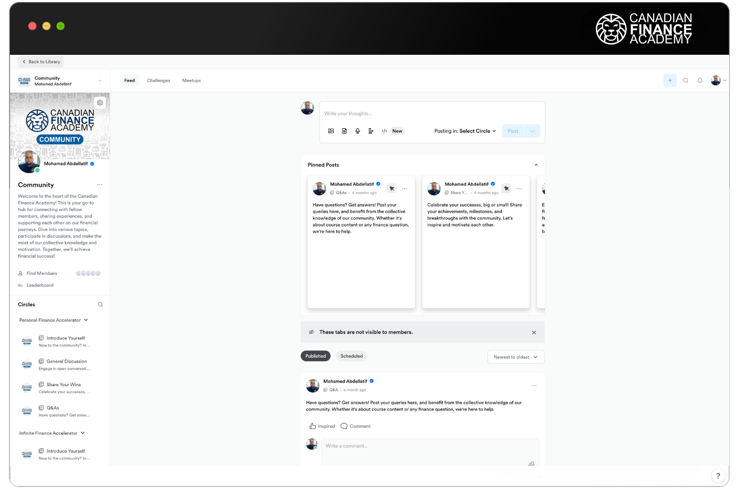Viewport: 736px width, 489px height.
Task: Click the settings gear on community banner
Action: point(100,103)
